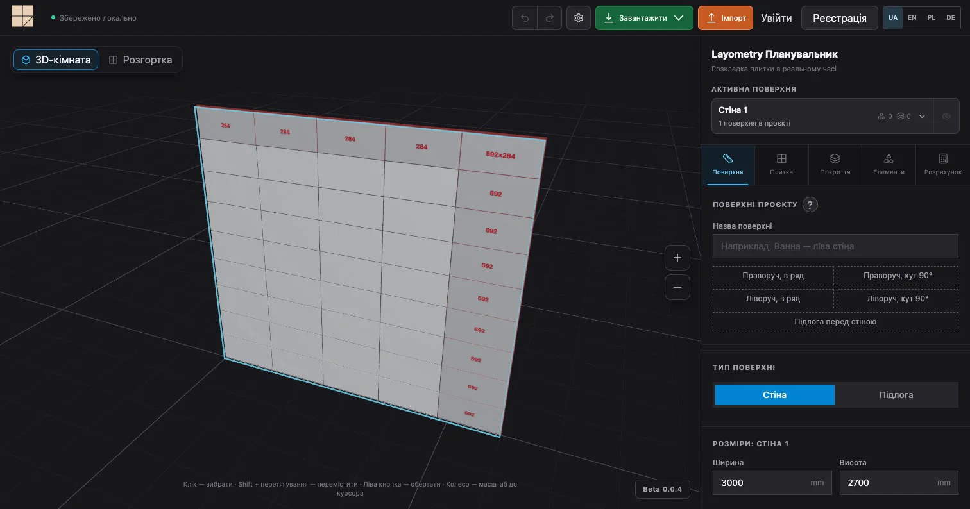
Task: Switch language to PL
Action: click(932, 18)
